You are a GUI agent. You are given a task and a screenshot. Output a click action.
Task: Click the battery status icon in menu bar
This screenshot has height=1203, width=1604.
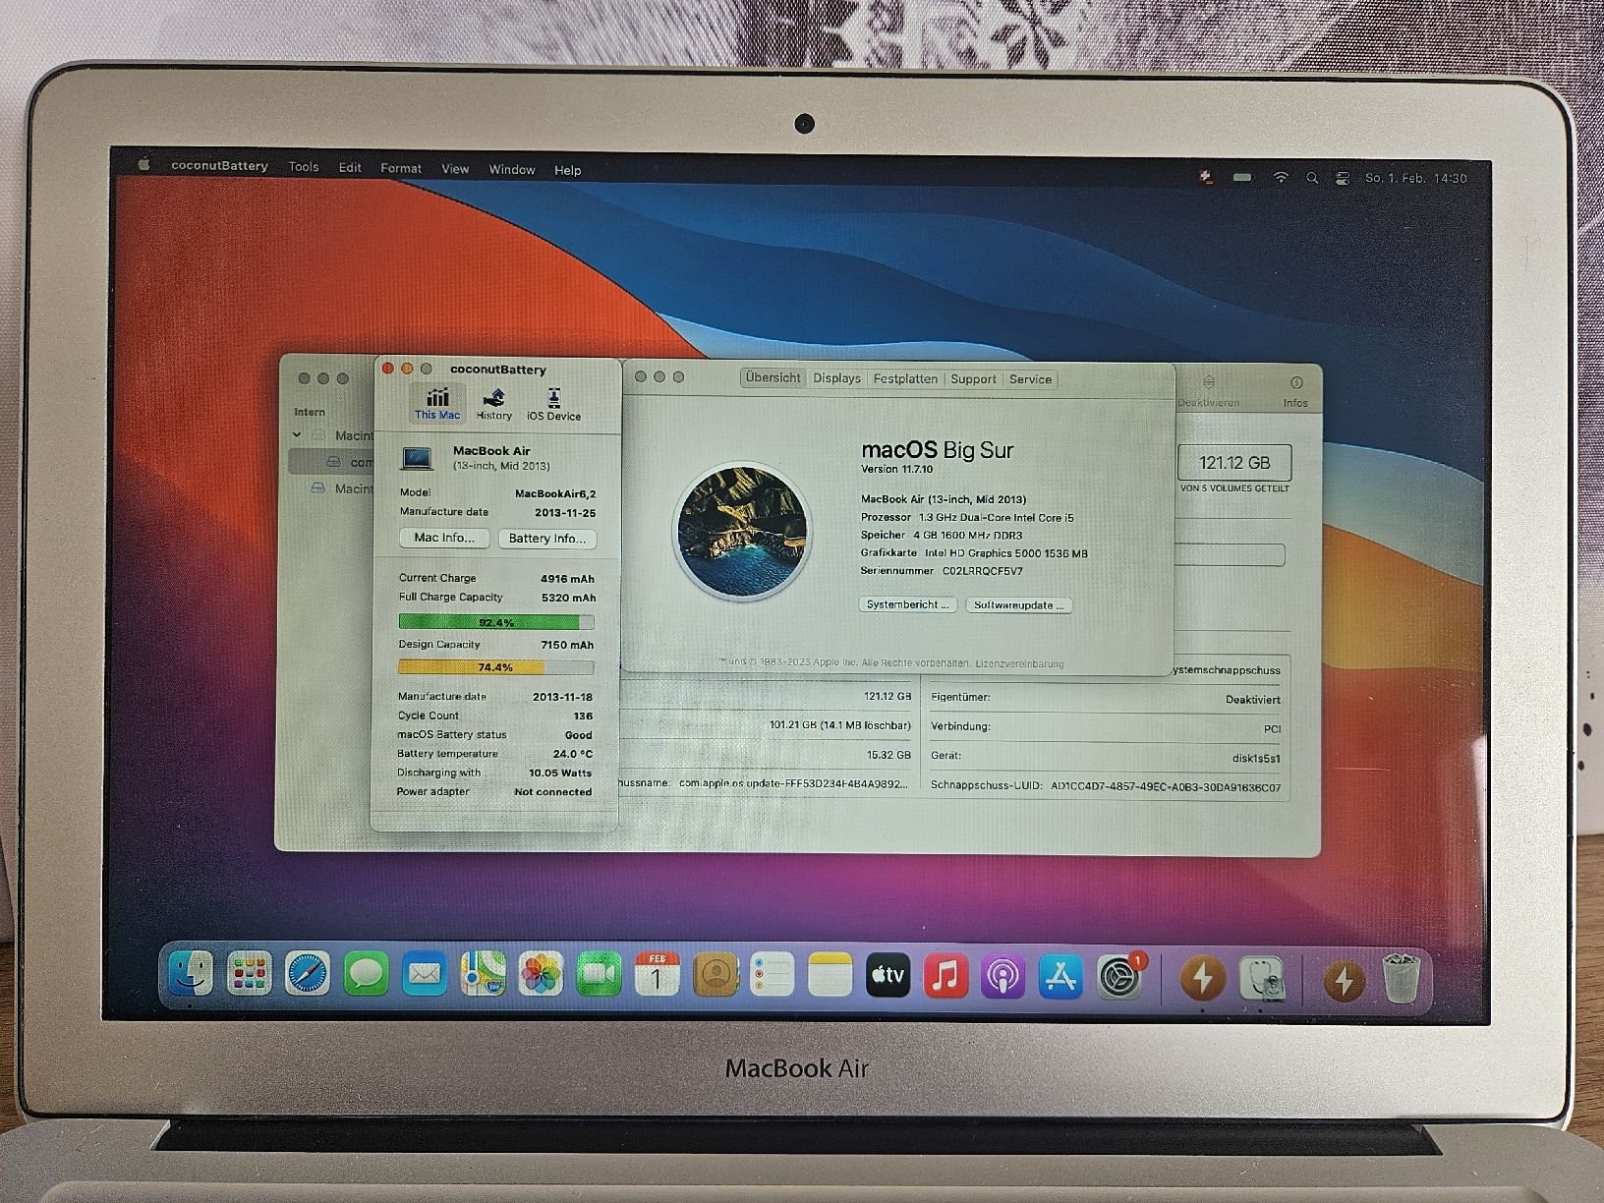coord(1243,178)
